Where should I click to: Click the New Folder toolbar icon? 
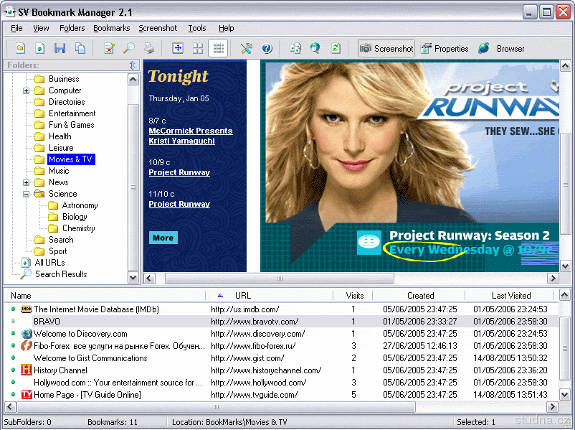click(x=21, y=49)
